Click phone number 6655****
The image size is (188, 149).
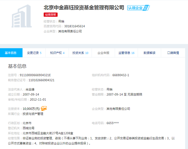112,123
